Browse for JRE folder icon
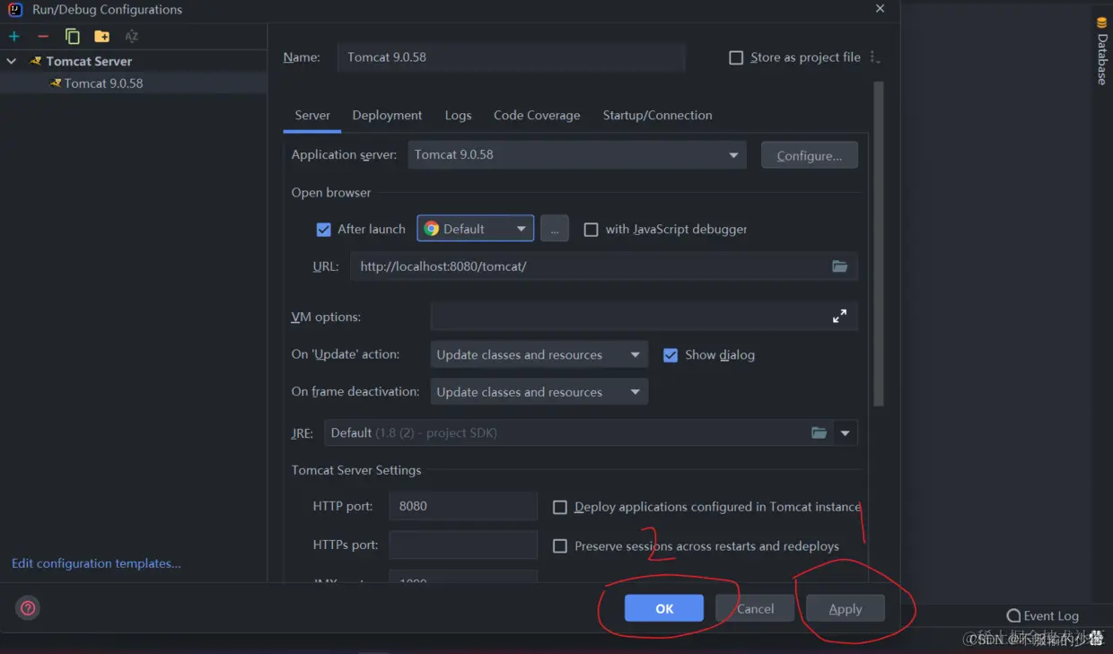 (x=819, y=432)
